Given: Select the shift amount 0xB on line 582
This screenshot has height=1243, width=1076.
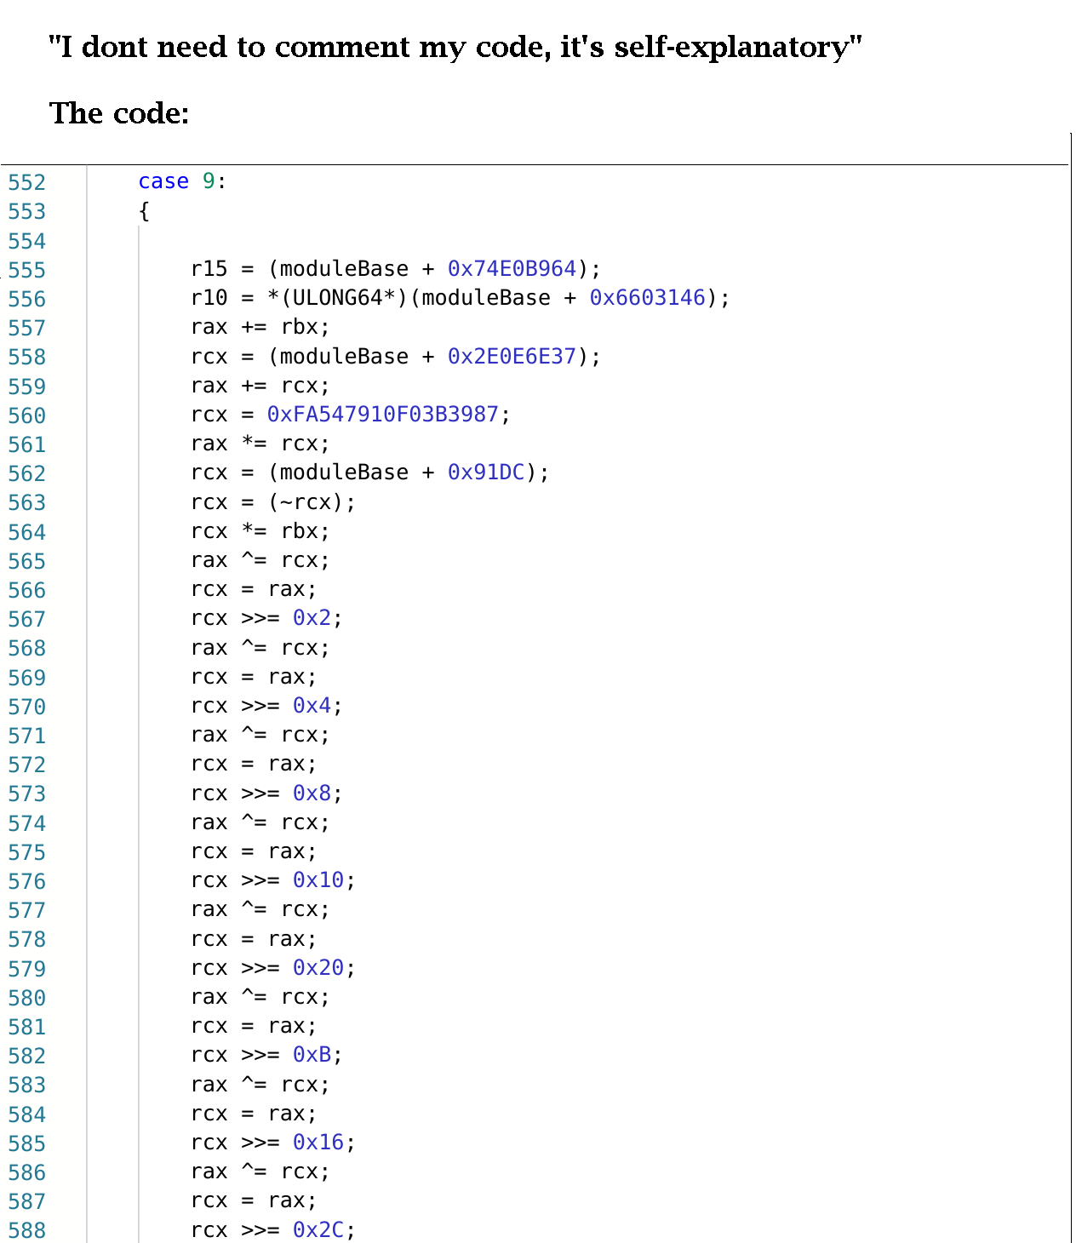Looking at the screenshot, I should pos(311,1055).
